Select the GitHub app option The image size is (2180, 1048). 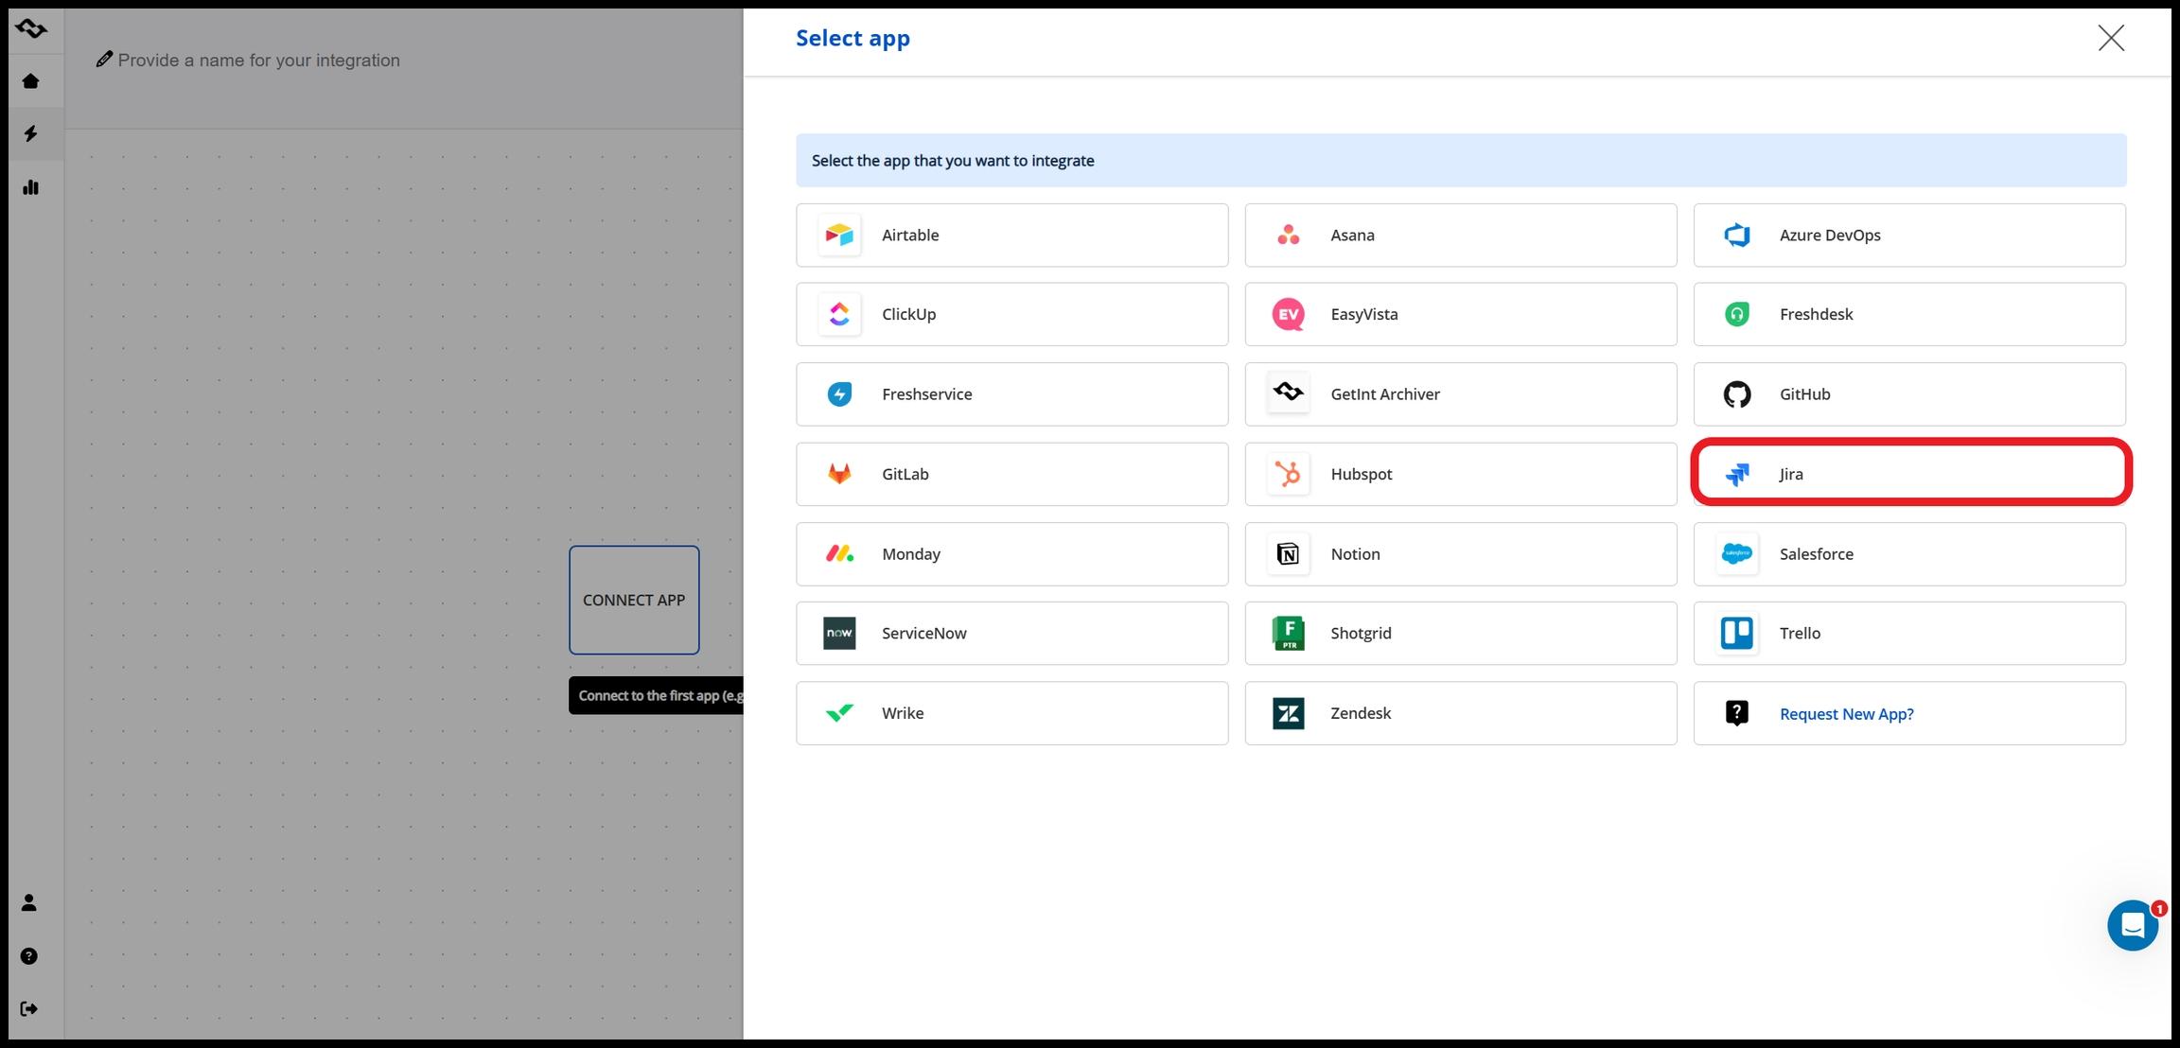click(x=1909, y=394)
